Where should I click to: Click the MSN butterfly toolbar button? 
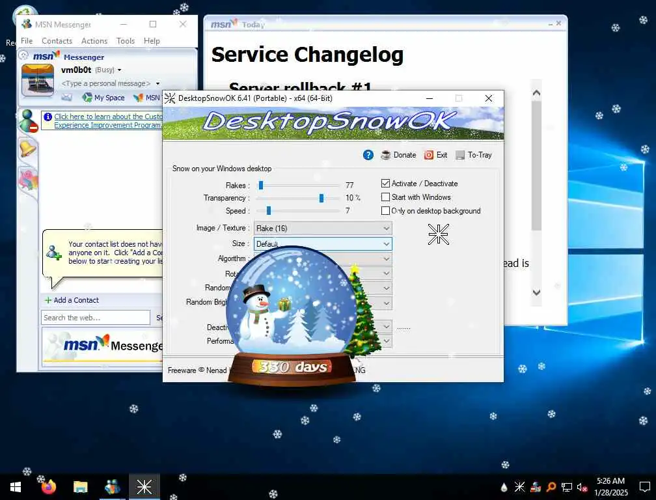click(x=146, y=98)
